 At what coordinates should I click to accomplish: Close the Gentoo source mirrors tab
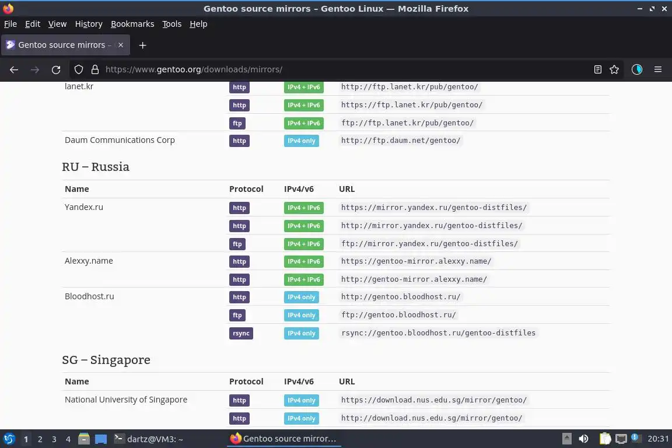click(121, 45)
